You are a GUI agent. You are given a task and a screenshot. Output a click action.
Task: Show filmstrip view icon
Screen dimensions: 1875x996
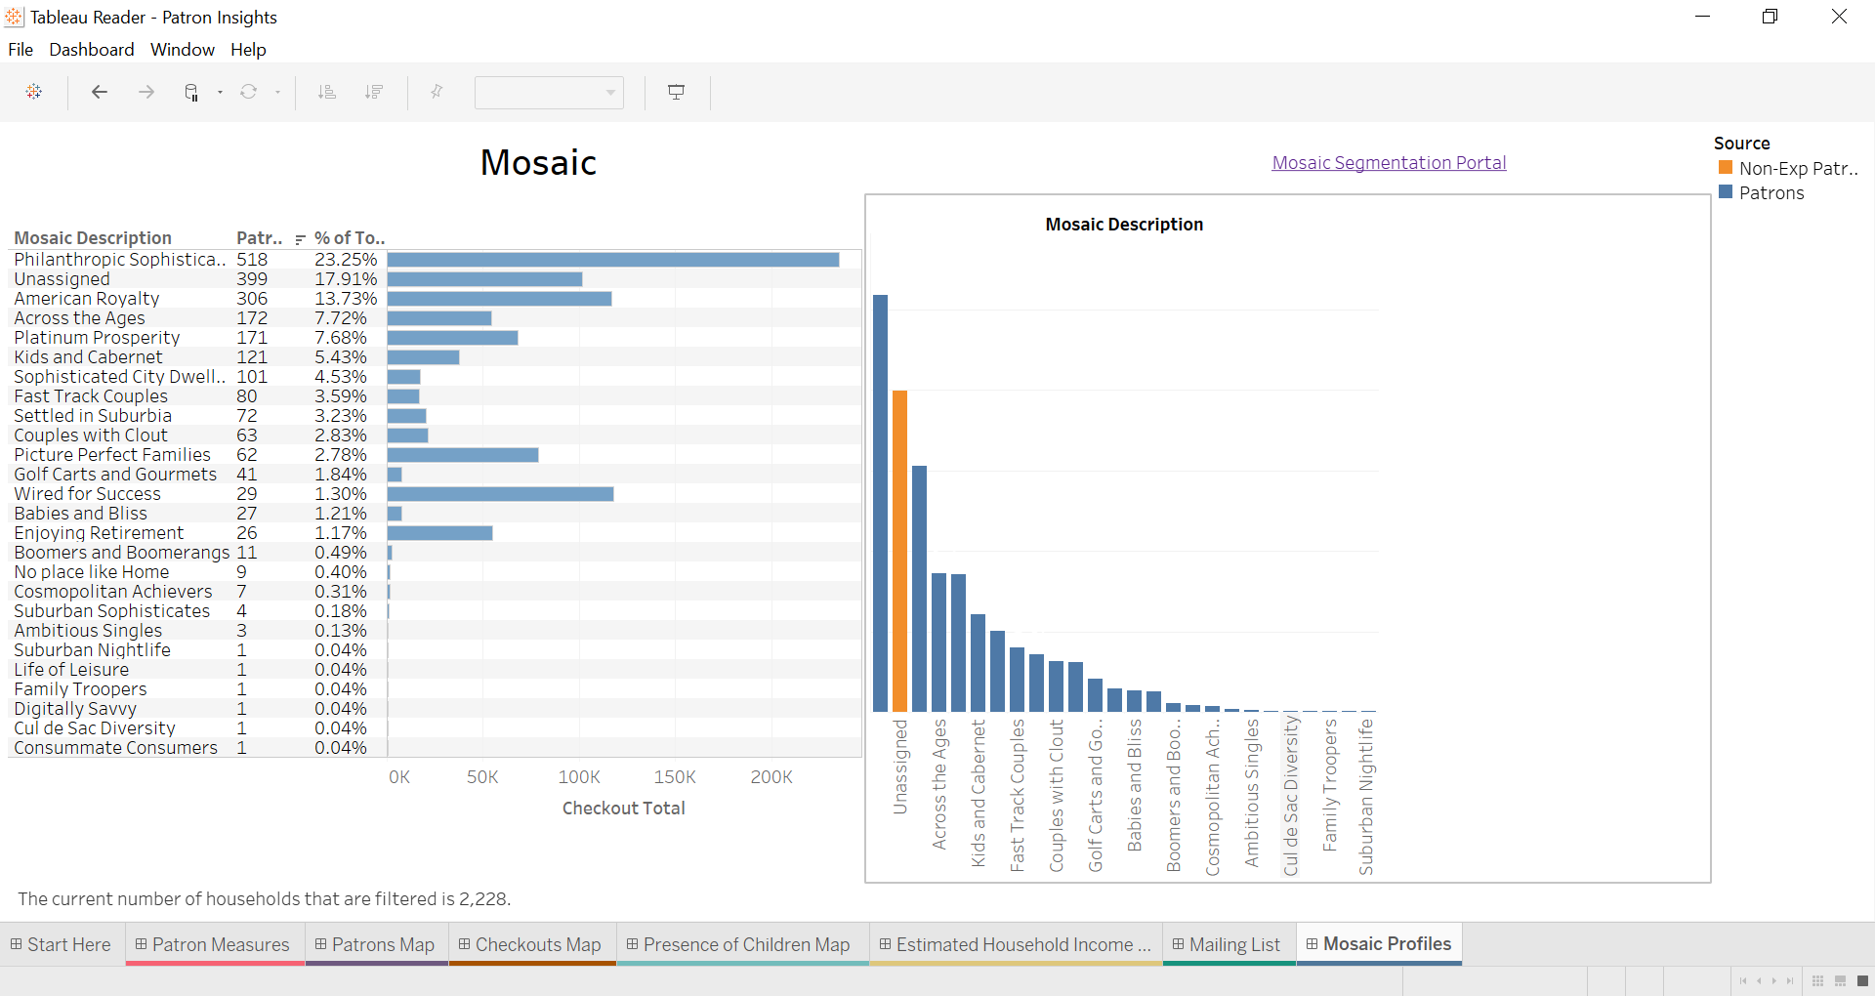(x=1840, y=981)
